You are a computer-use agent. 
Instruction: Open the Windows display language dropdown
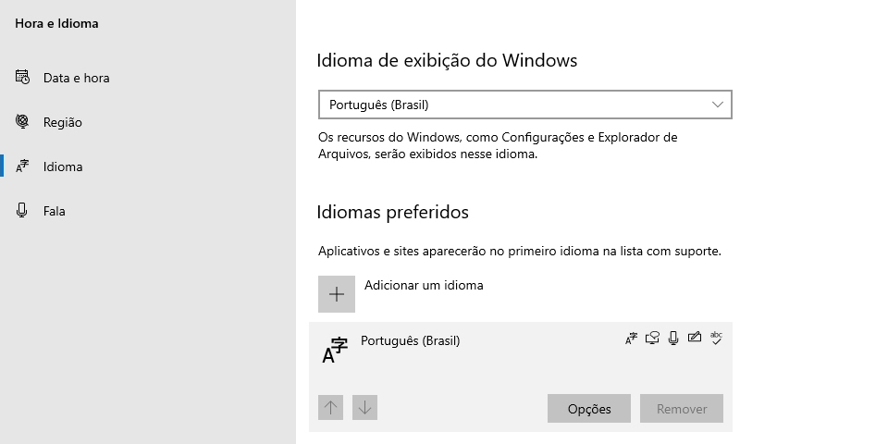tap(525, 105)
